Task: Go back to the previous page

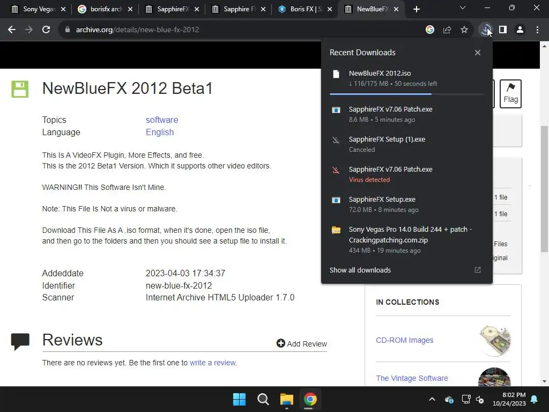Action: click(12, 30)
